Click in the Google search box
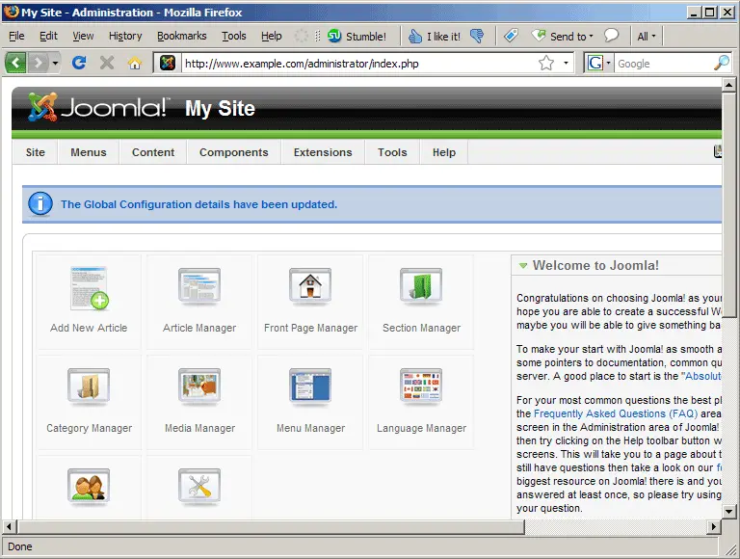 tap(663, 64)
